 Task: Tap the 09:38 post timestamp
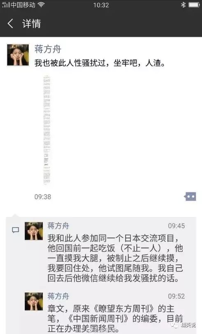pyautogui.click(x=43, y=197)
